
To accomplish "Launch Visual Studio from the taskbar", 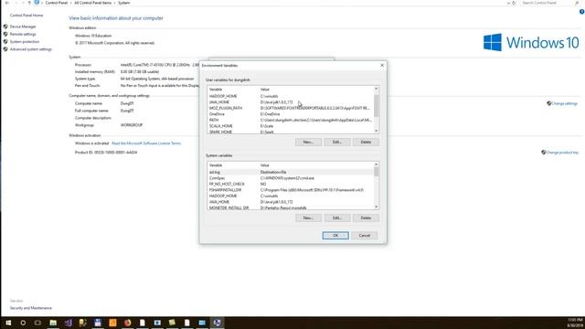I will 68,323.
